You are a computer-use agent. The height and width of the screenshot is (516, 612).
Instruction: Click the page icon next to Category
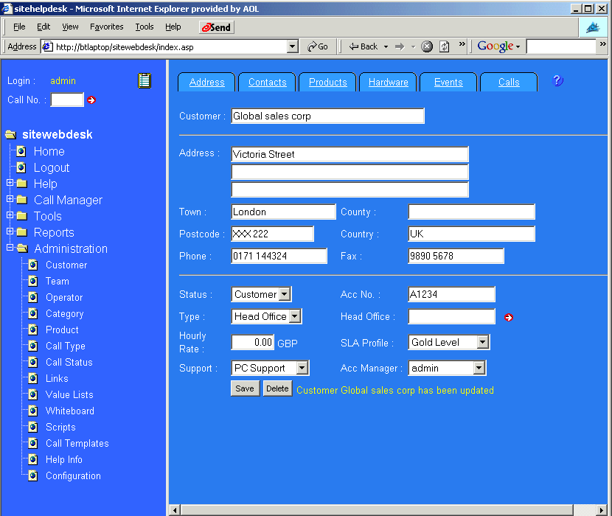click(33, 313)
